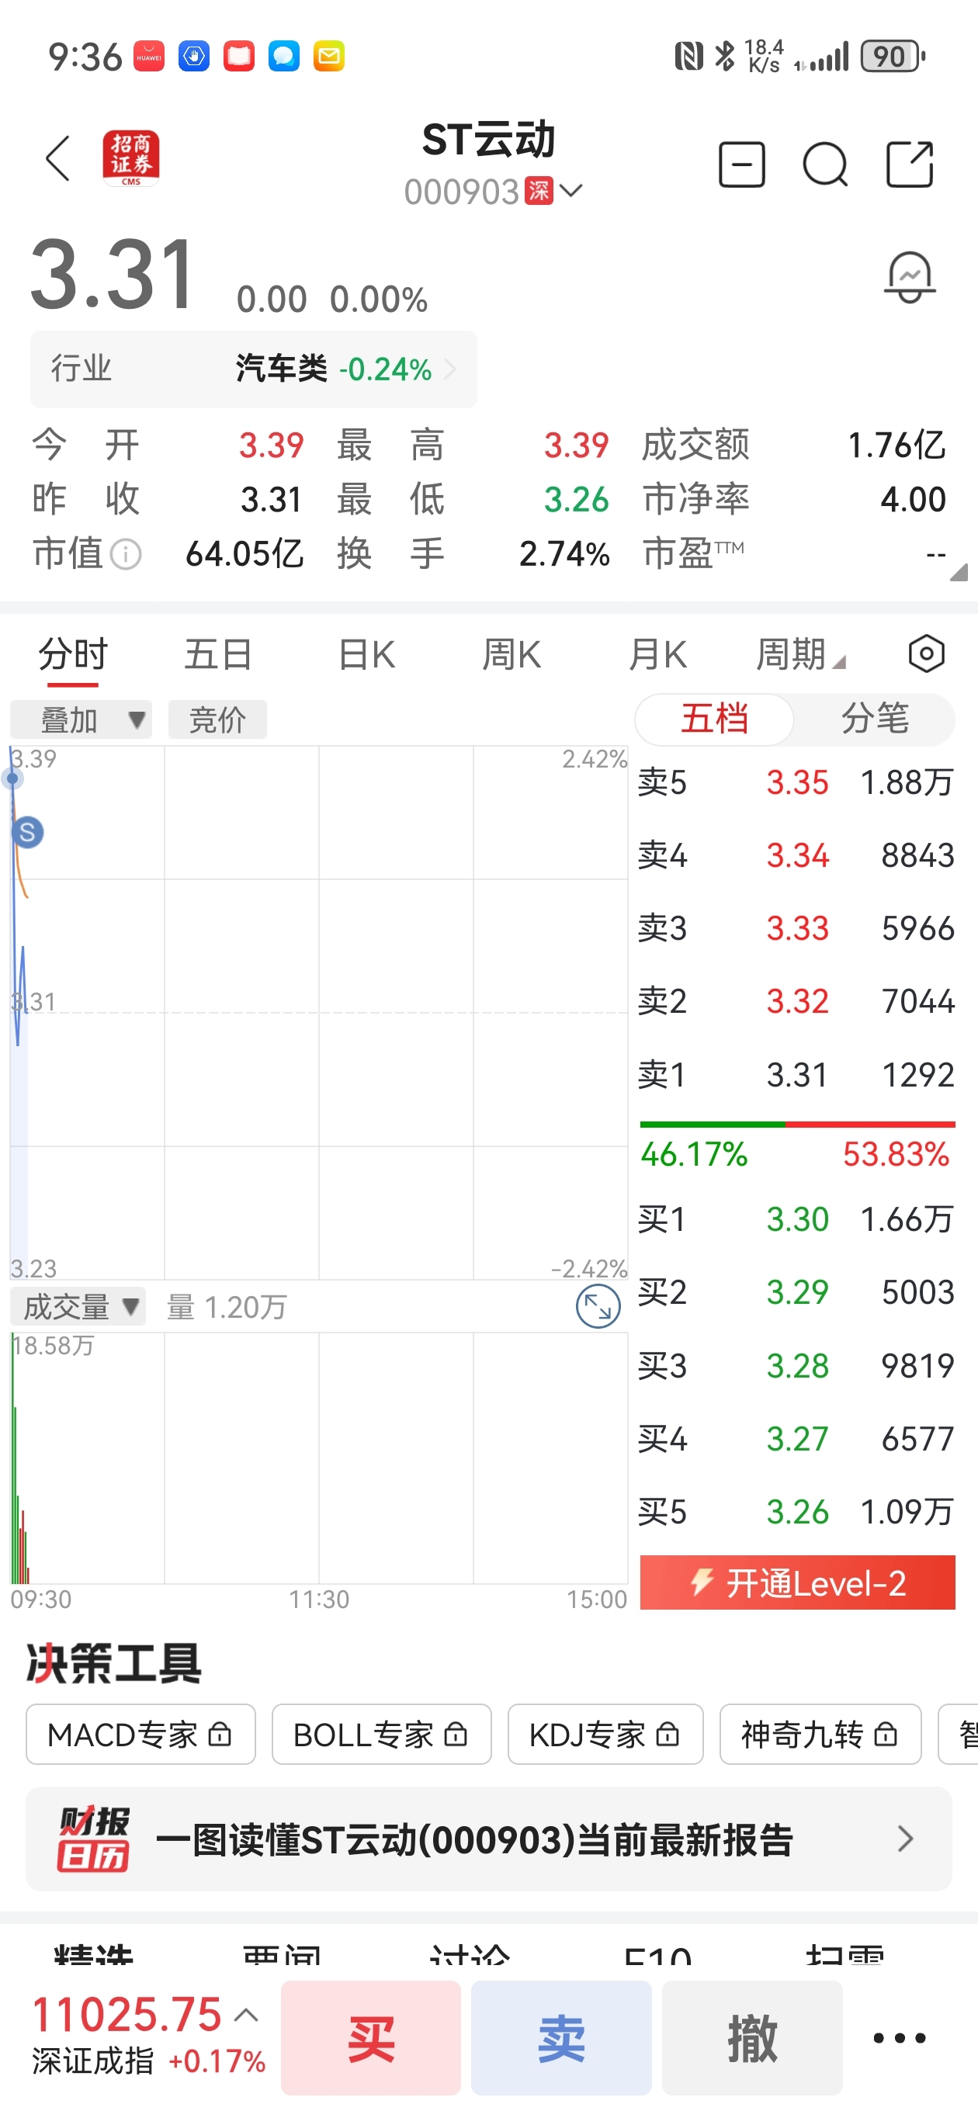Switch to the 日K tab
Viewport: 978px width, 2111px height.
(x=366, y=654)
